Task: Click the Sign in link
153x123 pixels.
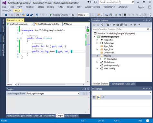Action: (141, 7)
